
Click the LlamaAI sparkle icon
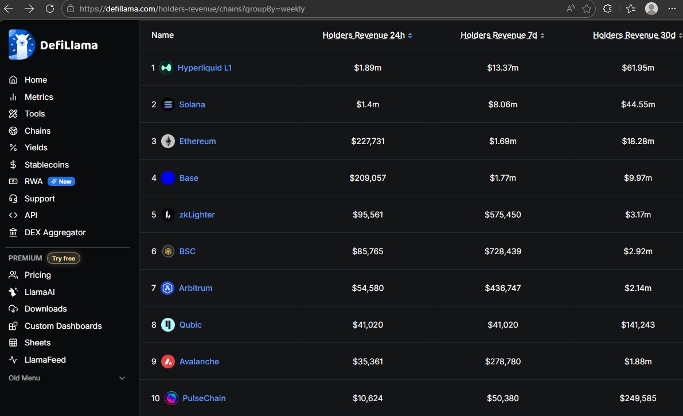(13, 292)
